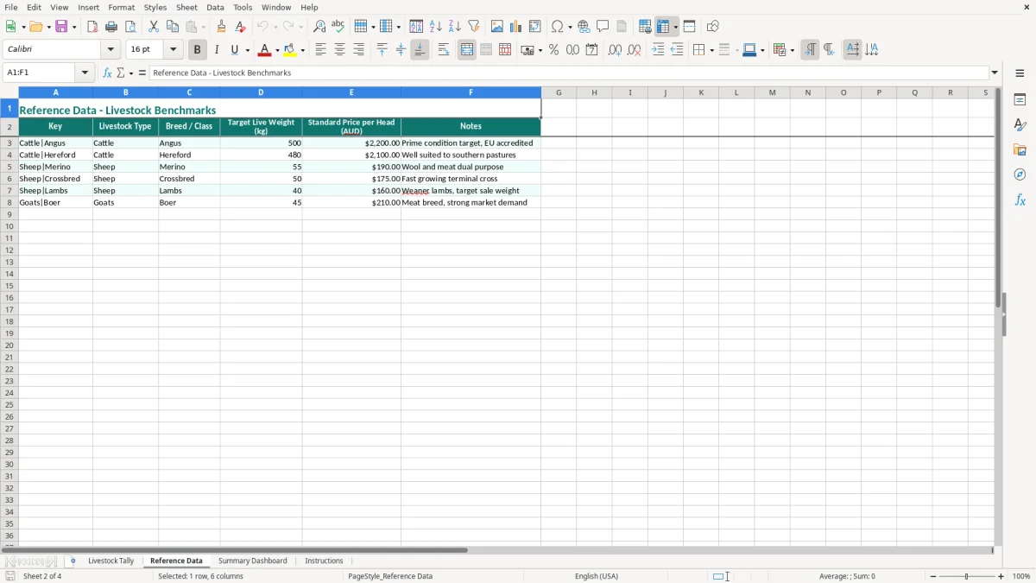The height and width of the screenshot is (583, 1036).
Task: Open the Sort dialog
Action: tap(416, 27)
